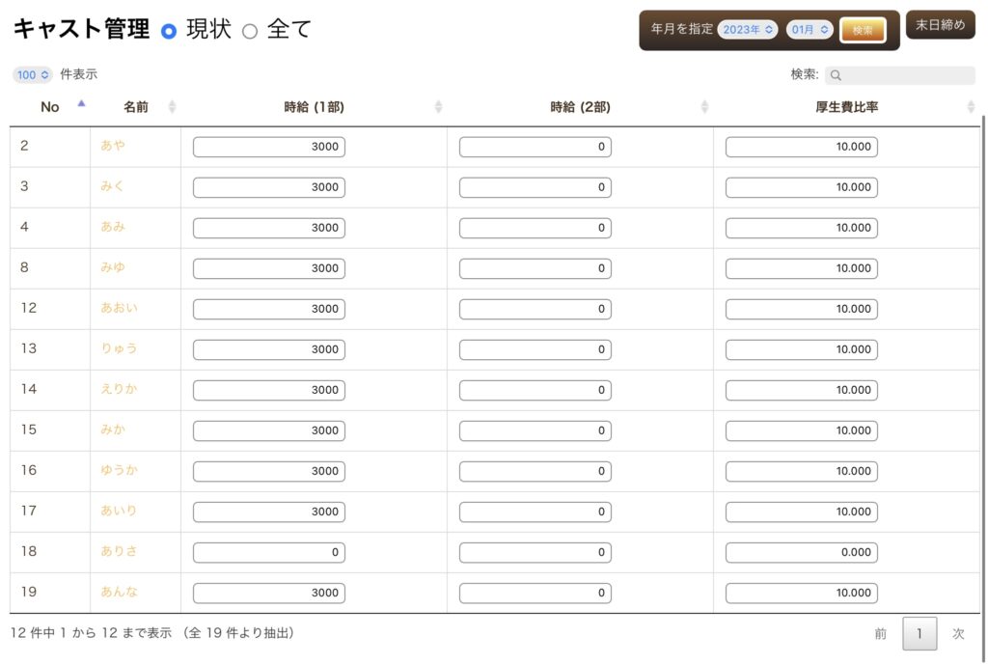The image size is (988, 665).
Task: Edit 時給 (1部) field for あや
Action: click(269, 147)
